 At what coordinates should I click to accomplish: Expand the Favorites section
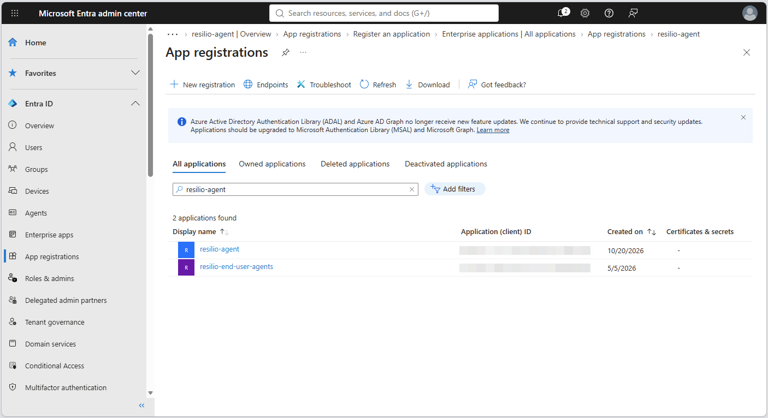tap(135, 73)
